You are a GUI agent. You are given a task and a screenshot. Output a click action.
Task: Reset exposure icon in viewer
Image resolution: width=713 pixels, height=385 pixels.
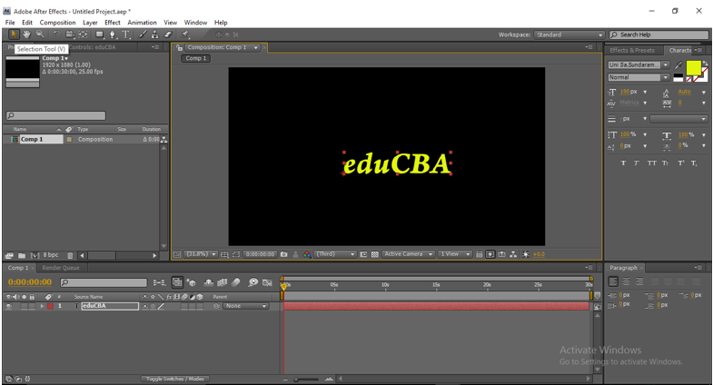[526, 254]
